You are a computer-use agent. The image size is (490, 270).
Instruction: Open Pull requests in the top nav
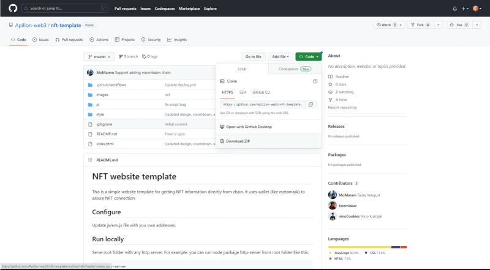(x=126, y=9)
